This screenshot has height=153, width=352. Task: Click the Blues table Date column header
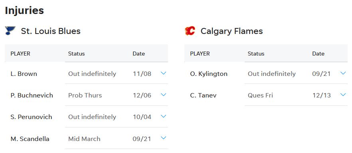tap(139, 54)
